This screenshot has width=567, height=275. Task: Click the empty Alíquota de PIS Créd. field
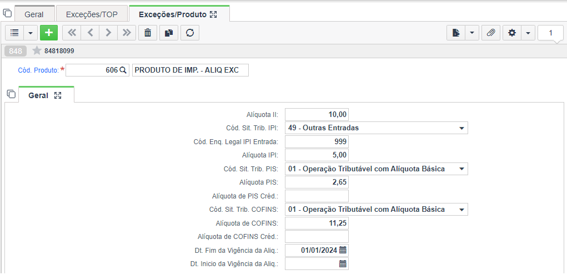click(x=317, y=196)
